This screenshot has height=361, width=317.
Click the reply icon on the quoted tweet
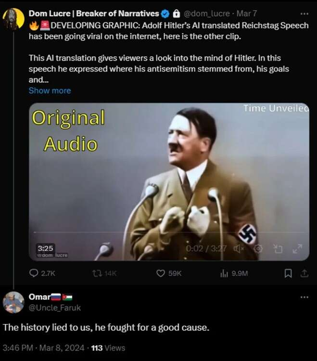click(34, 273)
